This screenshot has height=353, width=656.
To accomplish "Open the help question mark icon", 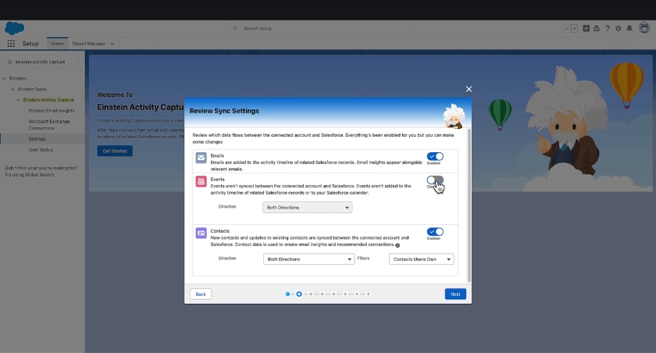I will (608, 28).
